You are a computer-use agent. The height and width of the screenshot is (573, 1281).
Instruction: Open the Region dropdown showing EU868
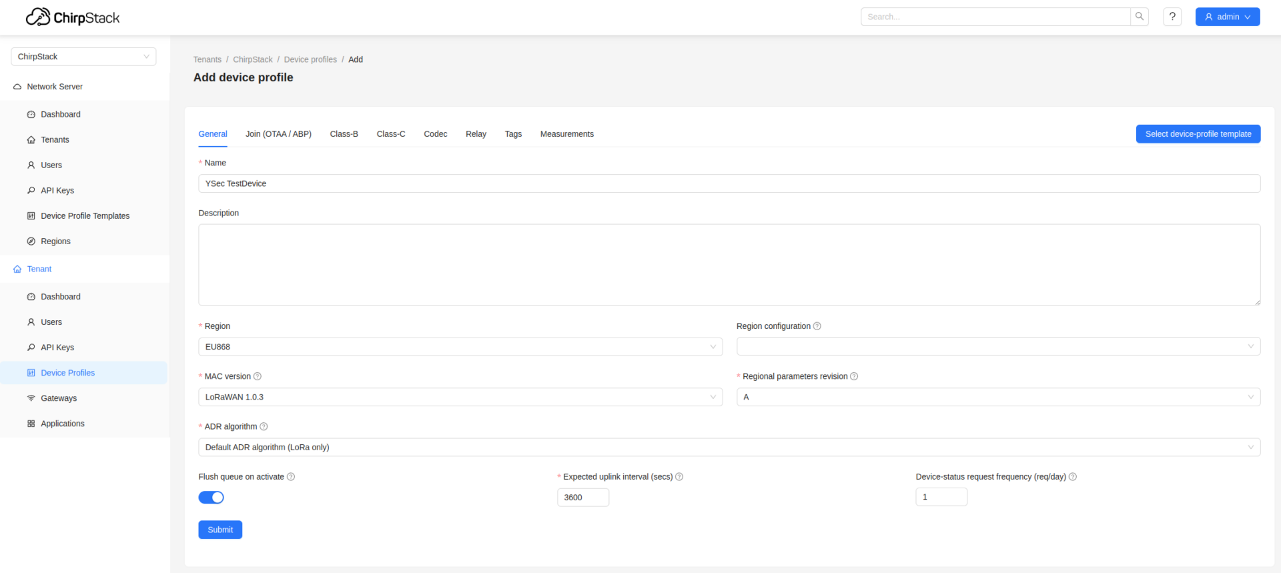click(460, 347)
